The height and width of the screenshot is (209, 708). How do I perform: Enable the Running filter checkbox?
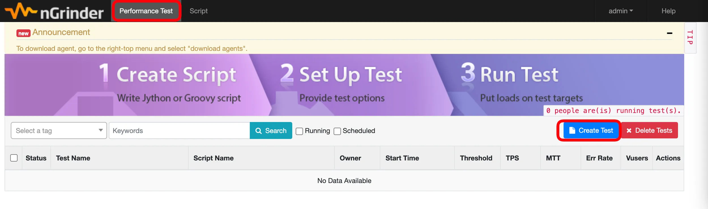tap(299, 131)
